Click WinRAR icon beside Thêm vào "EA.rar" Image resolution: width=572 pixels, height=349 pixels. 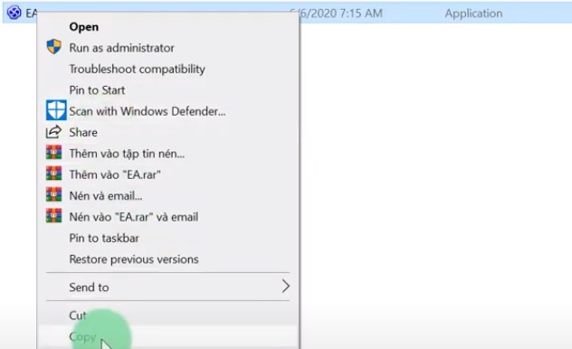click(53, 174)
